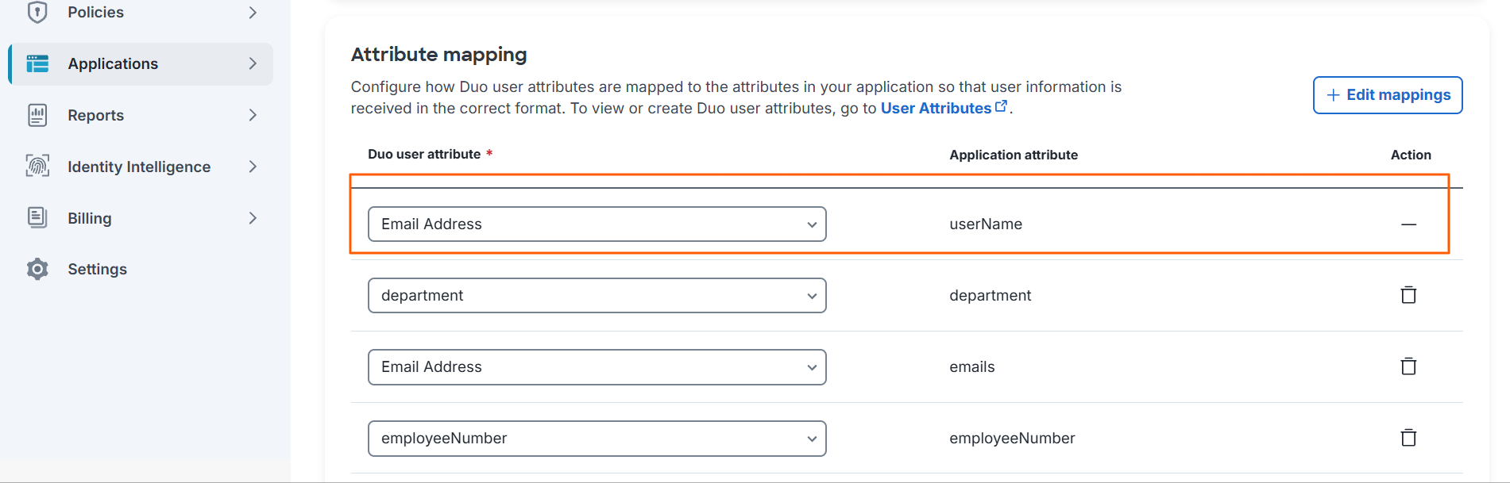The image size is (1510, 483).
Task: Click the Attribute mapping heading
Action: 439,54
